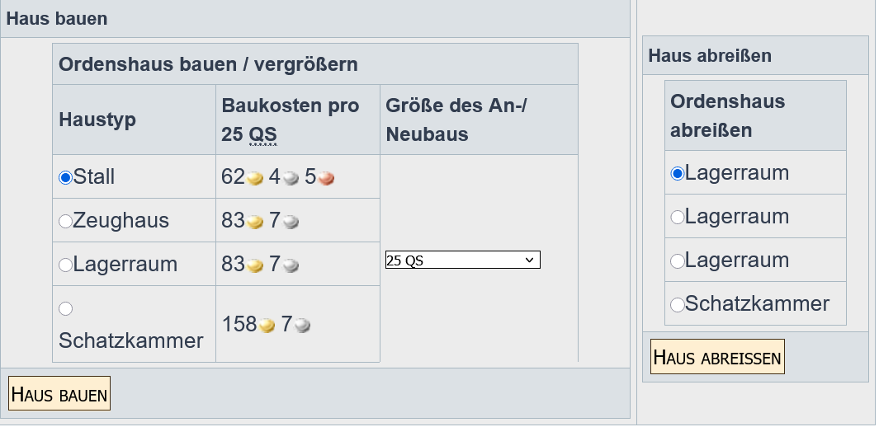The width and height of the screenshot is (879, 427).
Task: Choose the second Lagerraum demolish radio
Action: (x=678, y=217)
